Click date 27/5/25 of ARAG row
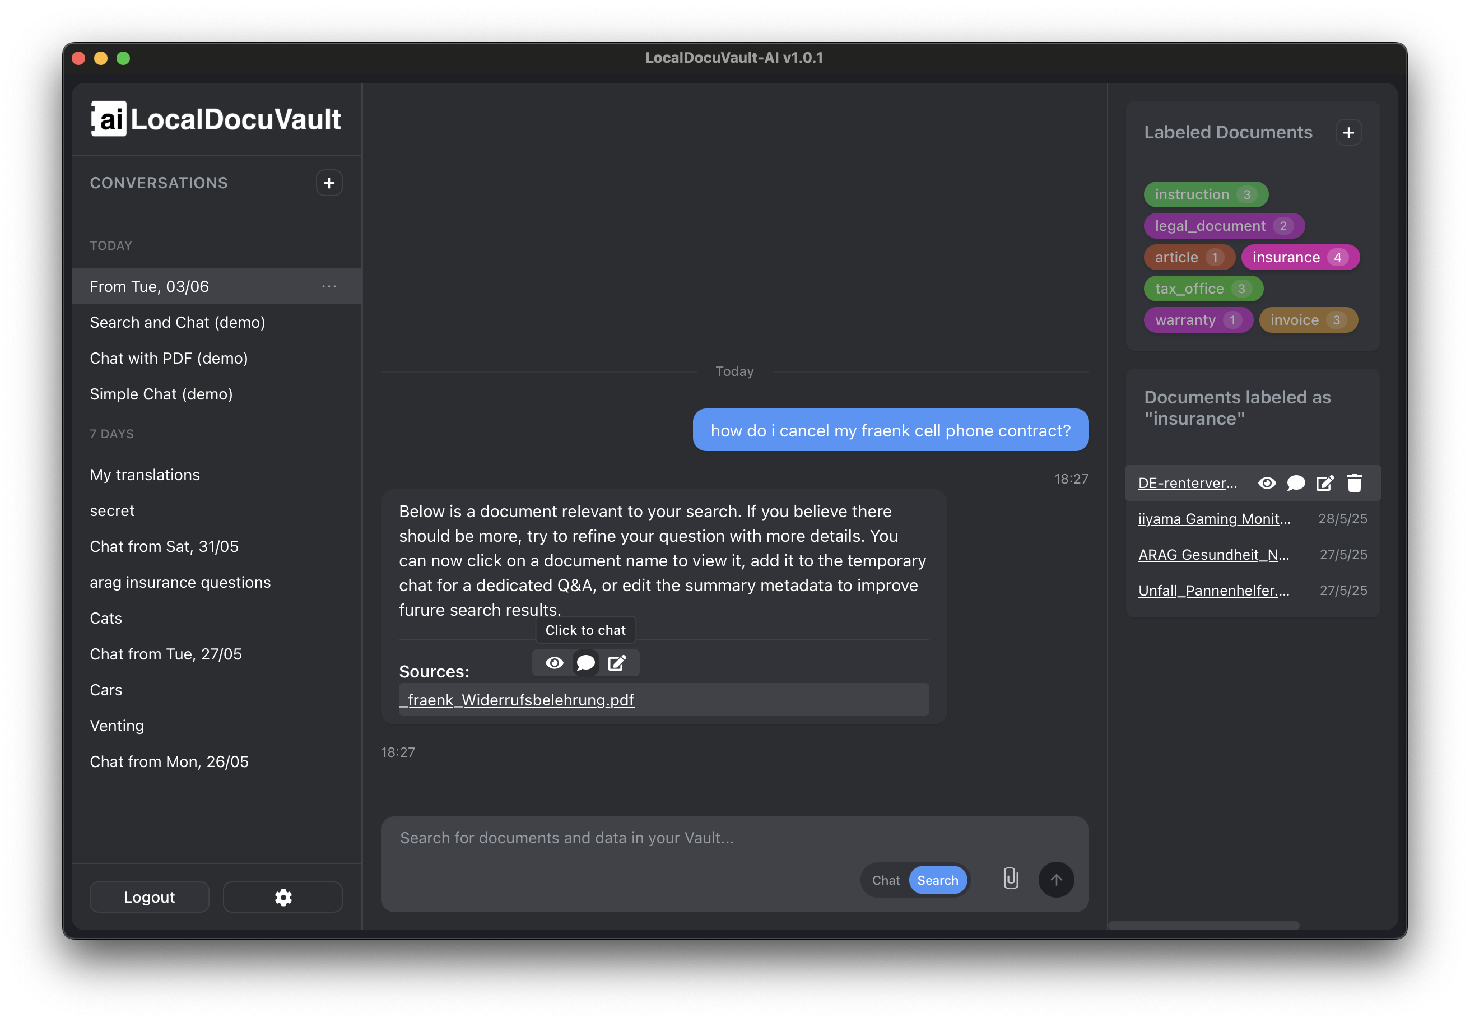Viewport: 1470px width, 1022px height. coord(1343,555)
